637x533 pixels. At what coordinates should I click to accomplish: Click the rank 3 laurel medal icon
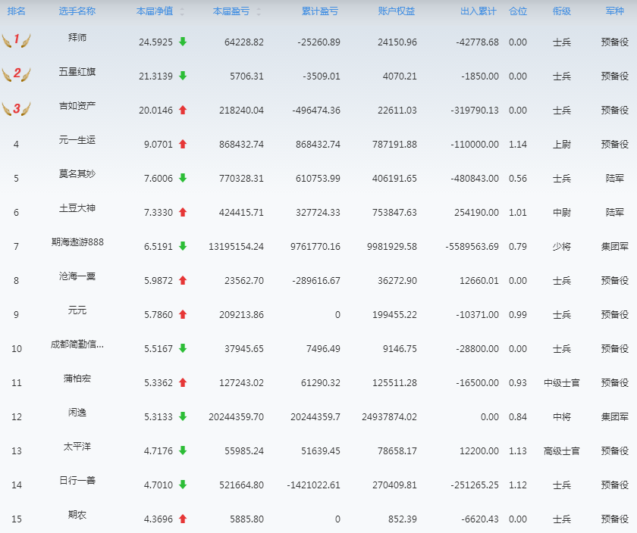coord(16,108)
